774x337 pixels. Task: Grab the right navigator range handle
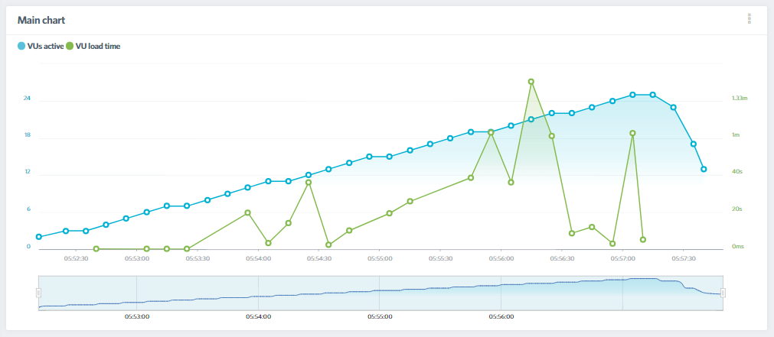coord(723,293)
